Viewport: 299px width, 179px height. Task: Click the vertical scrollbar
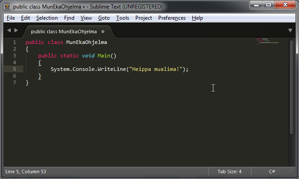click(292, 87)
